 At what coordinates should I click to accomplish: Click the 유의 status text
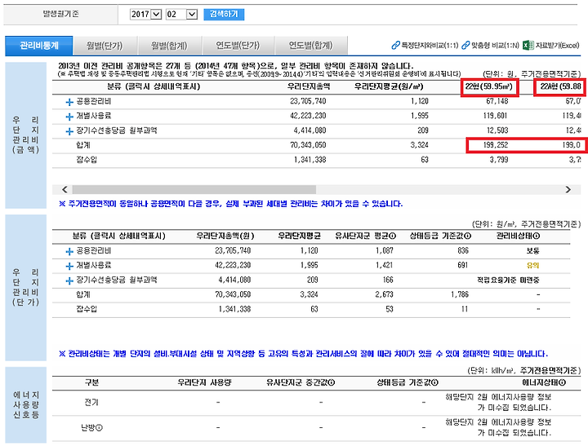pos(532,266)
